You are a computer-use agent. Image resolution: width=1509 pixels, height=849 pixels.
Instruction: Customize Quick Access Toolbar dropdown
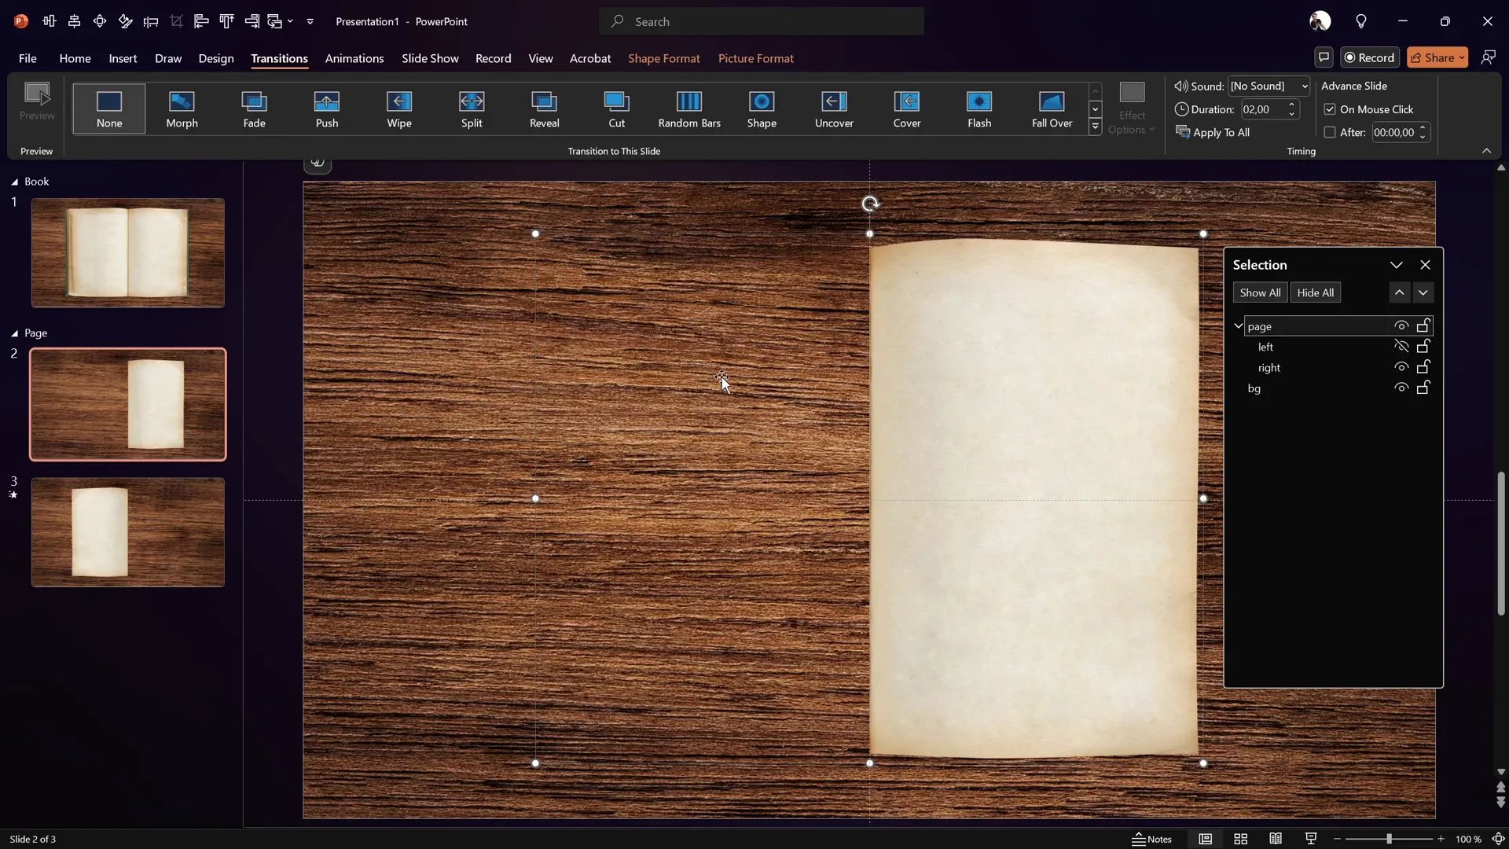pyautogui.click(x=310, y=21)
